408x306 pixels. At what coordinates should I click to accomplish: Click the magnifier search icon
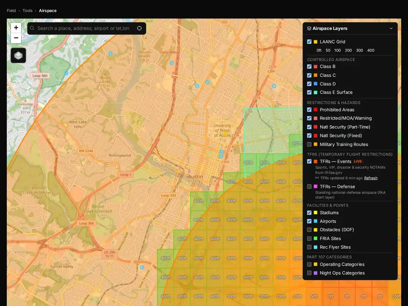[x=32, y=28]
